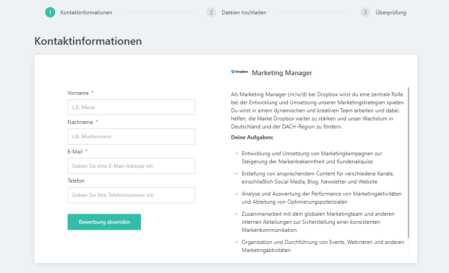Click the Marketing Manager job title
Viewport: 449px width, 273px height.
click(x=282, y=73)
